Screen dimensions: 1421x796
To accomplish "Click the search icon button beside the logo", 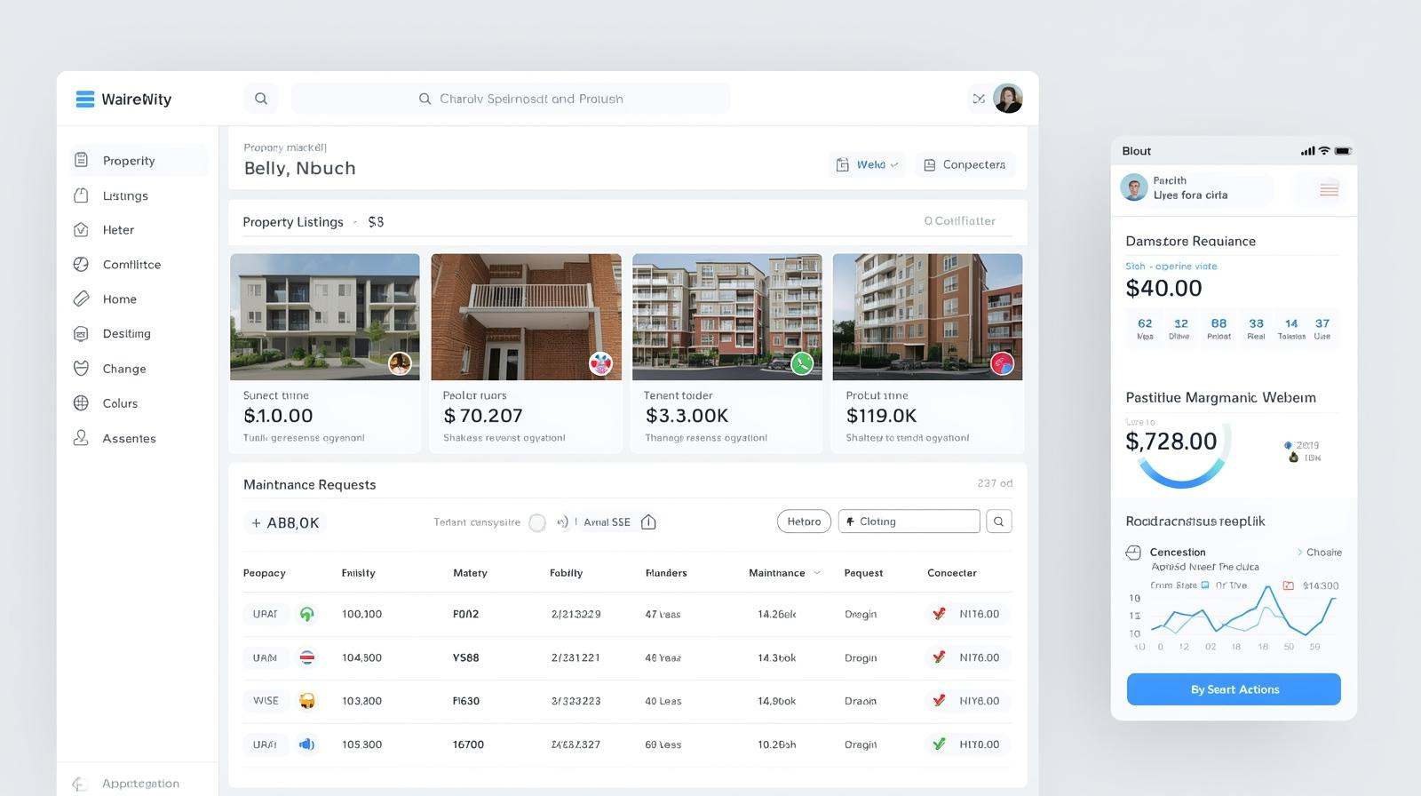I will (x=261, y=99).
